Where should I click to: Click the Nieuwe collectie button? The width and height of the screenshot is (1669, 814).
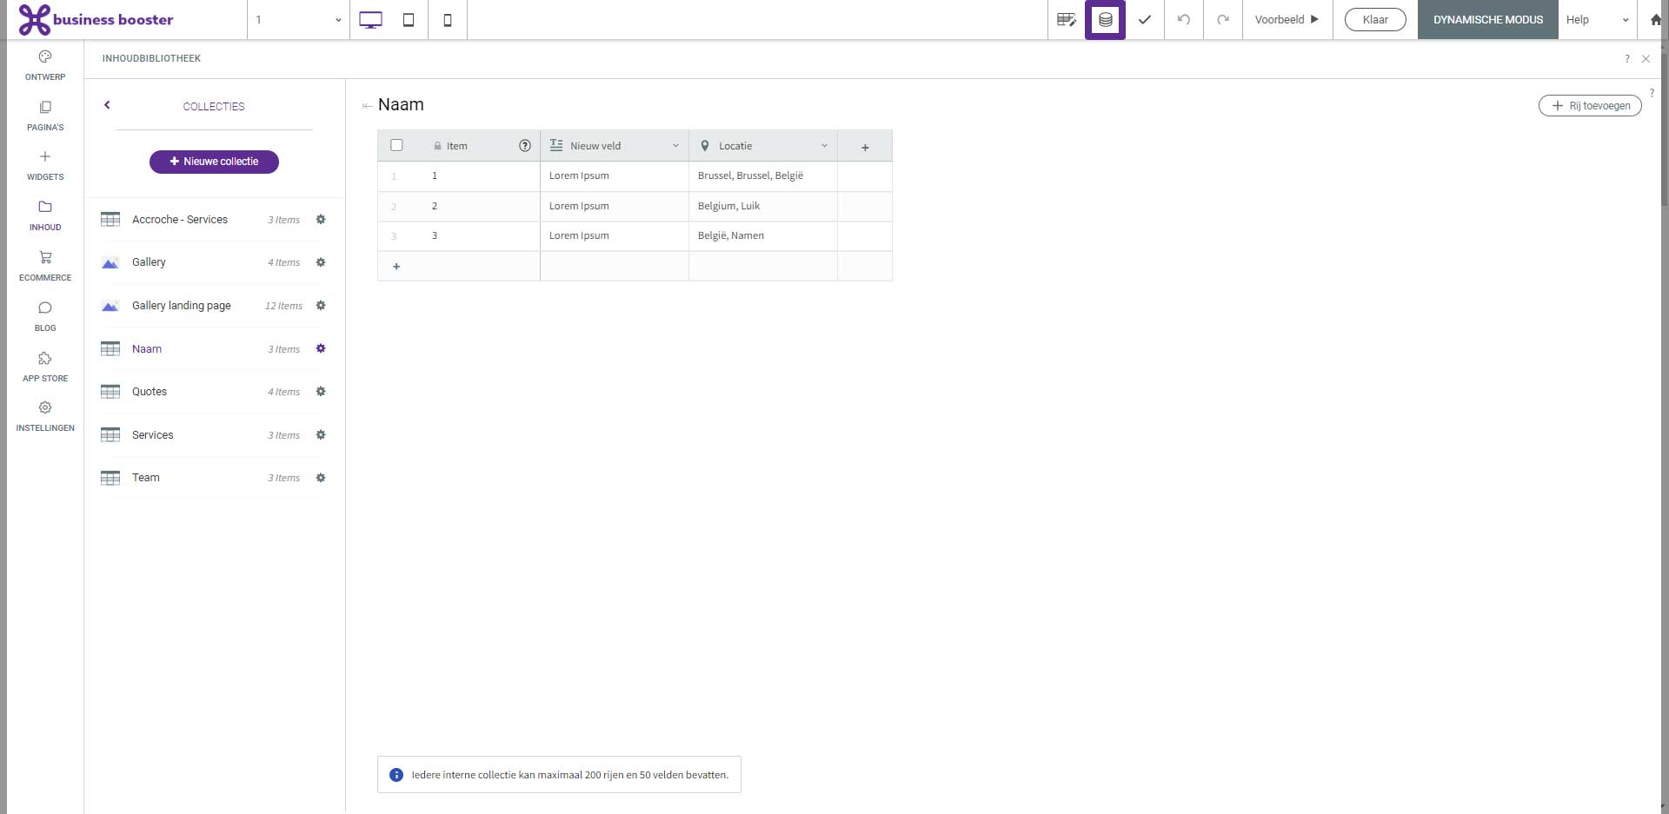pyautogui.click(x=214, y=162)
